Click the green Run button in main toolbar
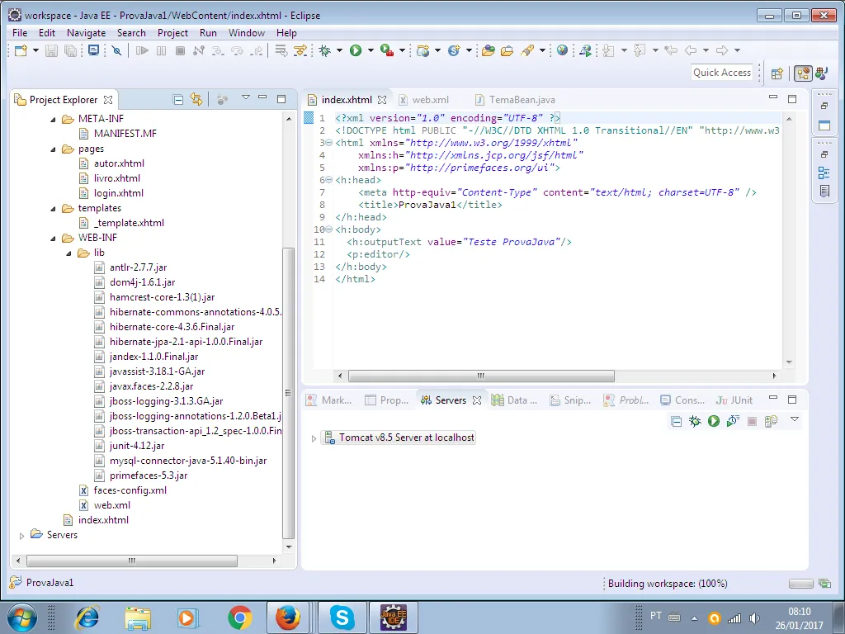 (x=355, y=51)
